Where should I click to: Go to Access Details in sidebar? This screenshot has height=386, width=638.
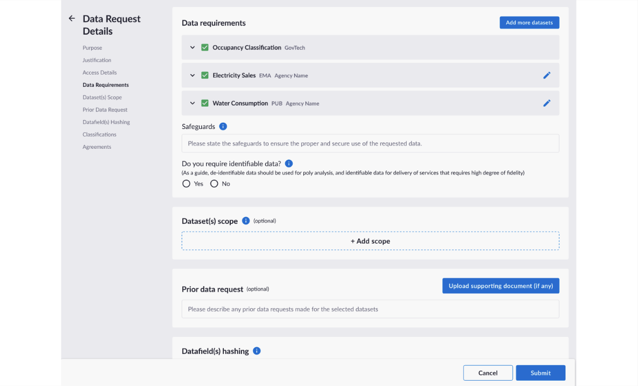pyautogui.click(x=100, y=73)
